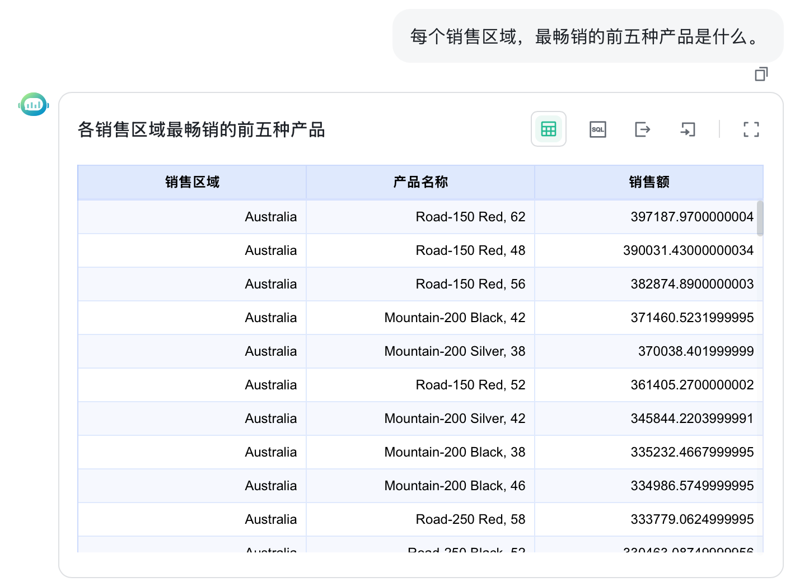Click the import into dashboard icon
This screenshot has width=795, height=586.
[687, 129]
